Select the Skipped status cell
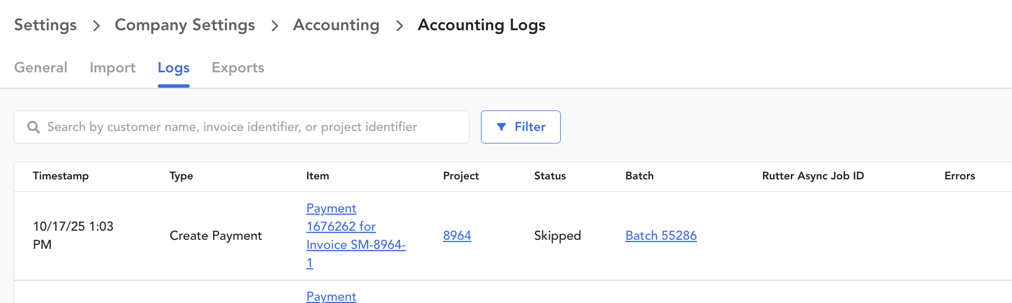The image size is (1012, 303). point(557,236)
